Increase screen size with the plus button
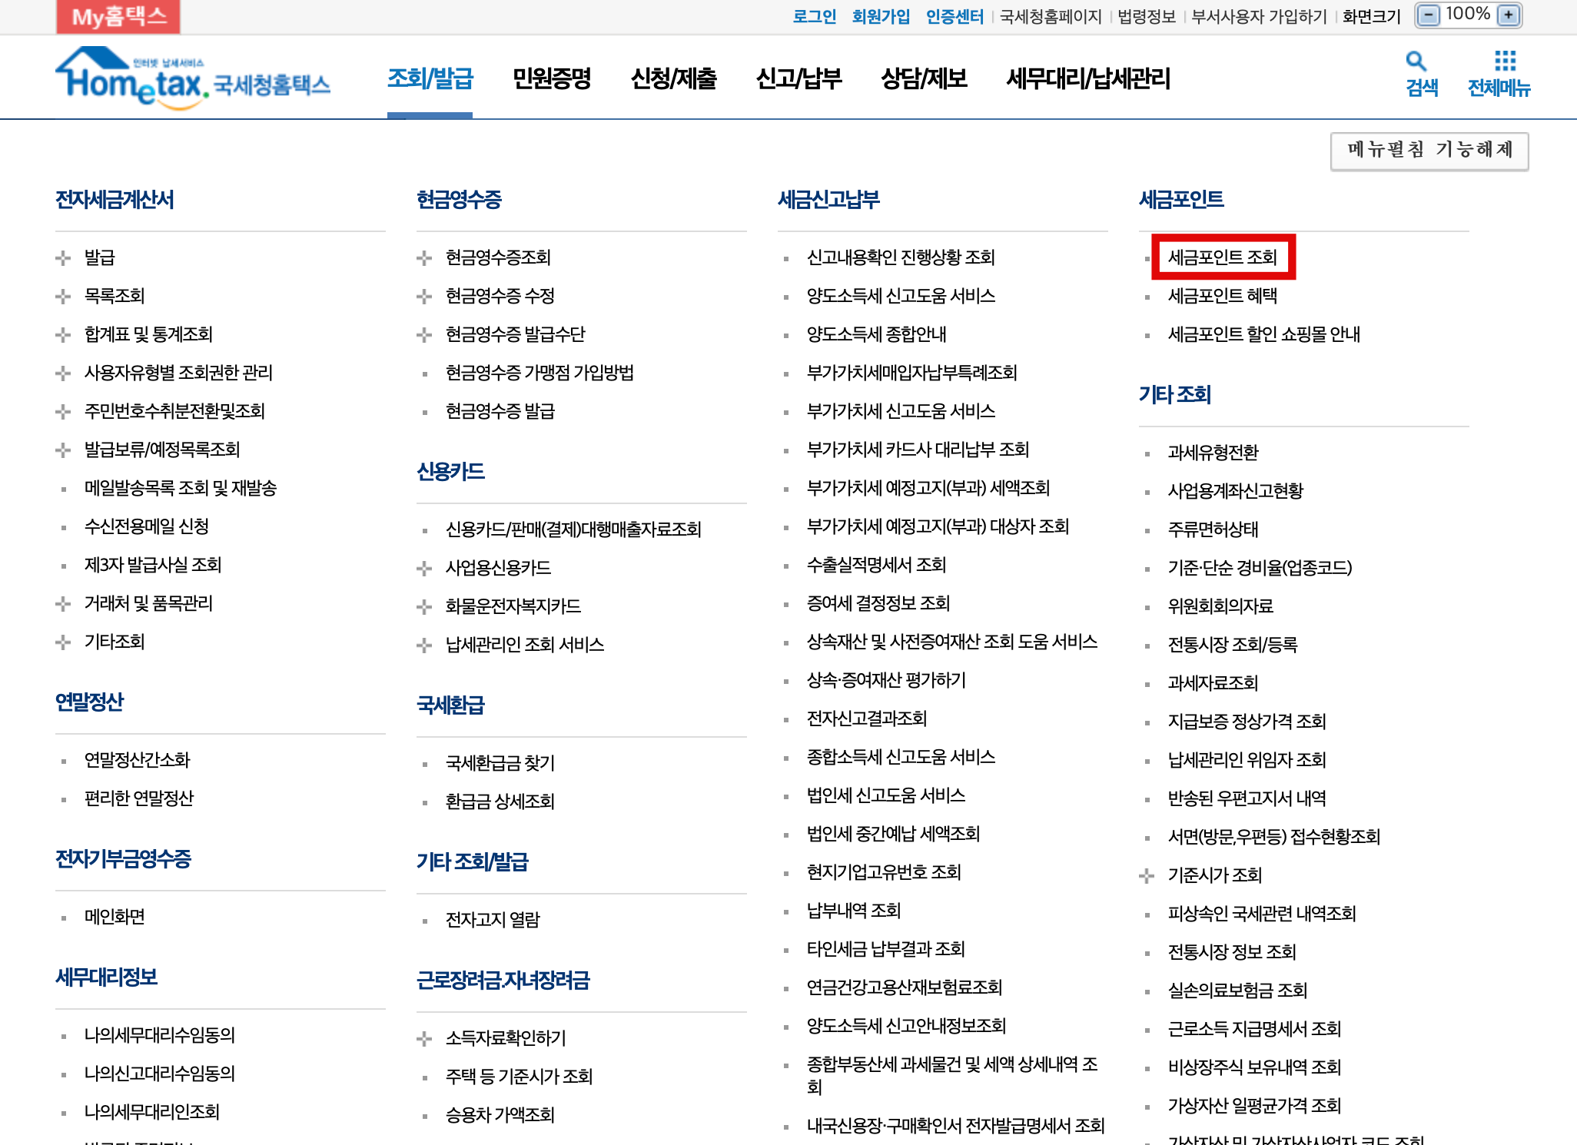The image size is (1577, 1145). [x=1509, y=14]
